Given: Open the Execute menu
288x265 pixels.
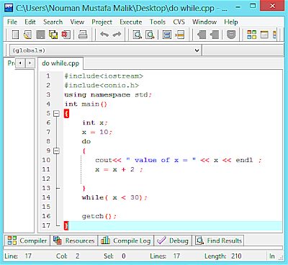Looking at the screenshot, I should pyautogui.click(x=131, y=22).
